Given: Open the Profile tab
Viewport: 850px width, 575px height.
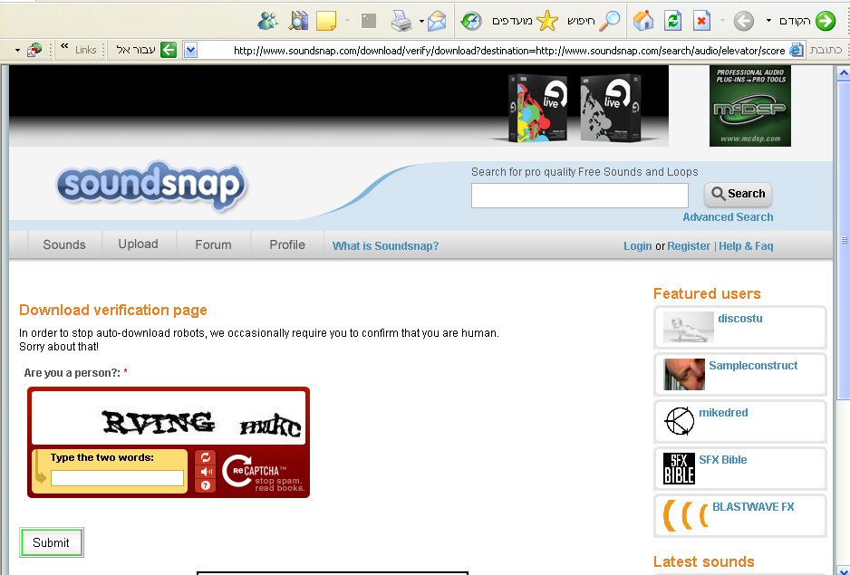Looking at the screenshot, I should point(287,245).
